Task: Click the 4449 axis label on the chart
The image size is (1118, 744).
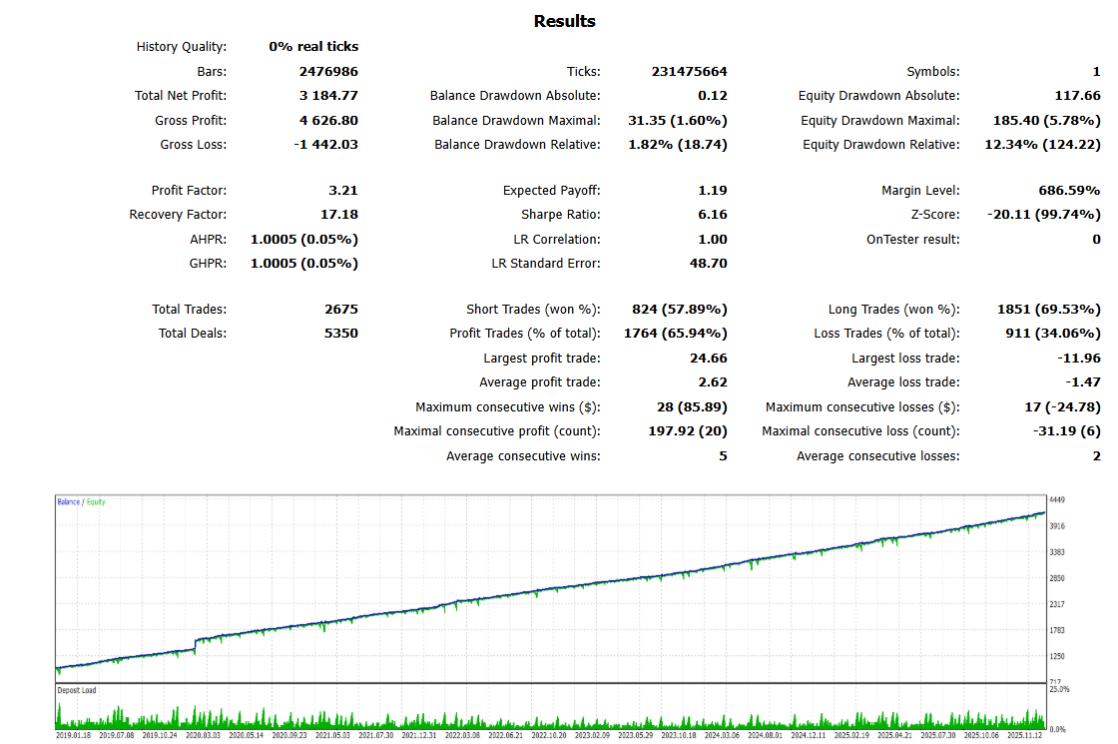Action: [x=1057, y=500]
